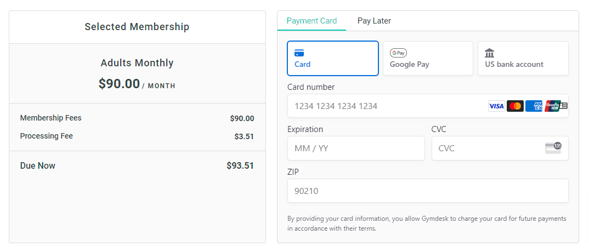Image resolution: width=589 pixels, height=252 pixels.
Task: Click the blue credit card icon
Action: coord(299,53)
